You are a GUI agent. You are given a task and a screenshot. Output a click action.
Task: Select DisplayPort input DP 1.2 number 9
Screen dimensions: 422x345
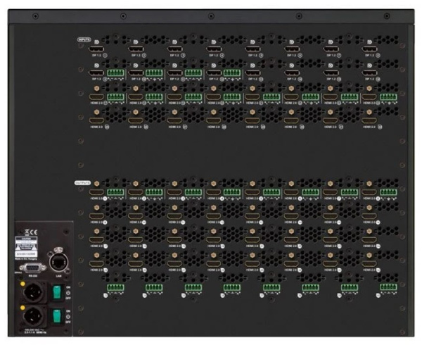tap(96, 73)
